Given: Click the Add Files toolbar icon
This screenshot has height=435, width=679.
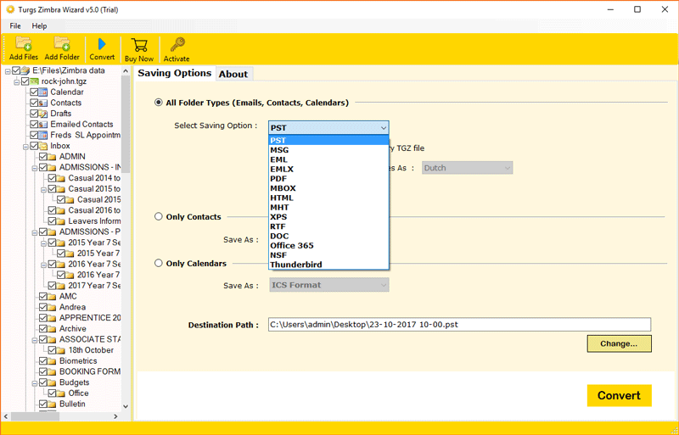Looking at the screenshot, I should [x=23, y=44].
